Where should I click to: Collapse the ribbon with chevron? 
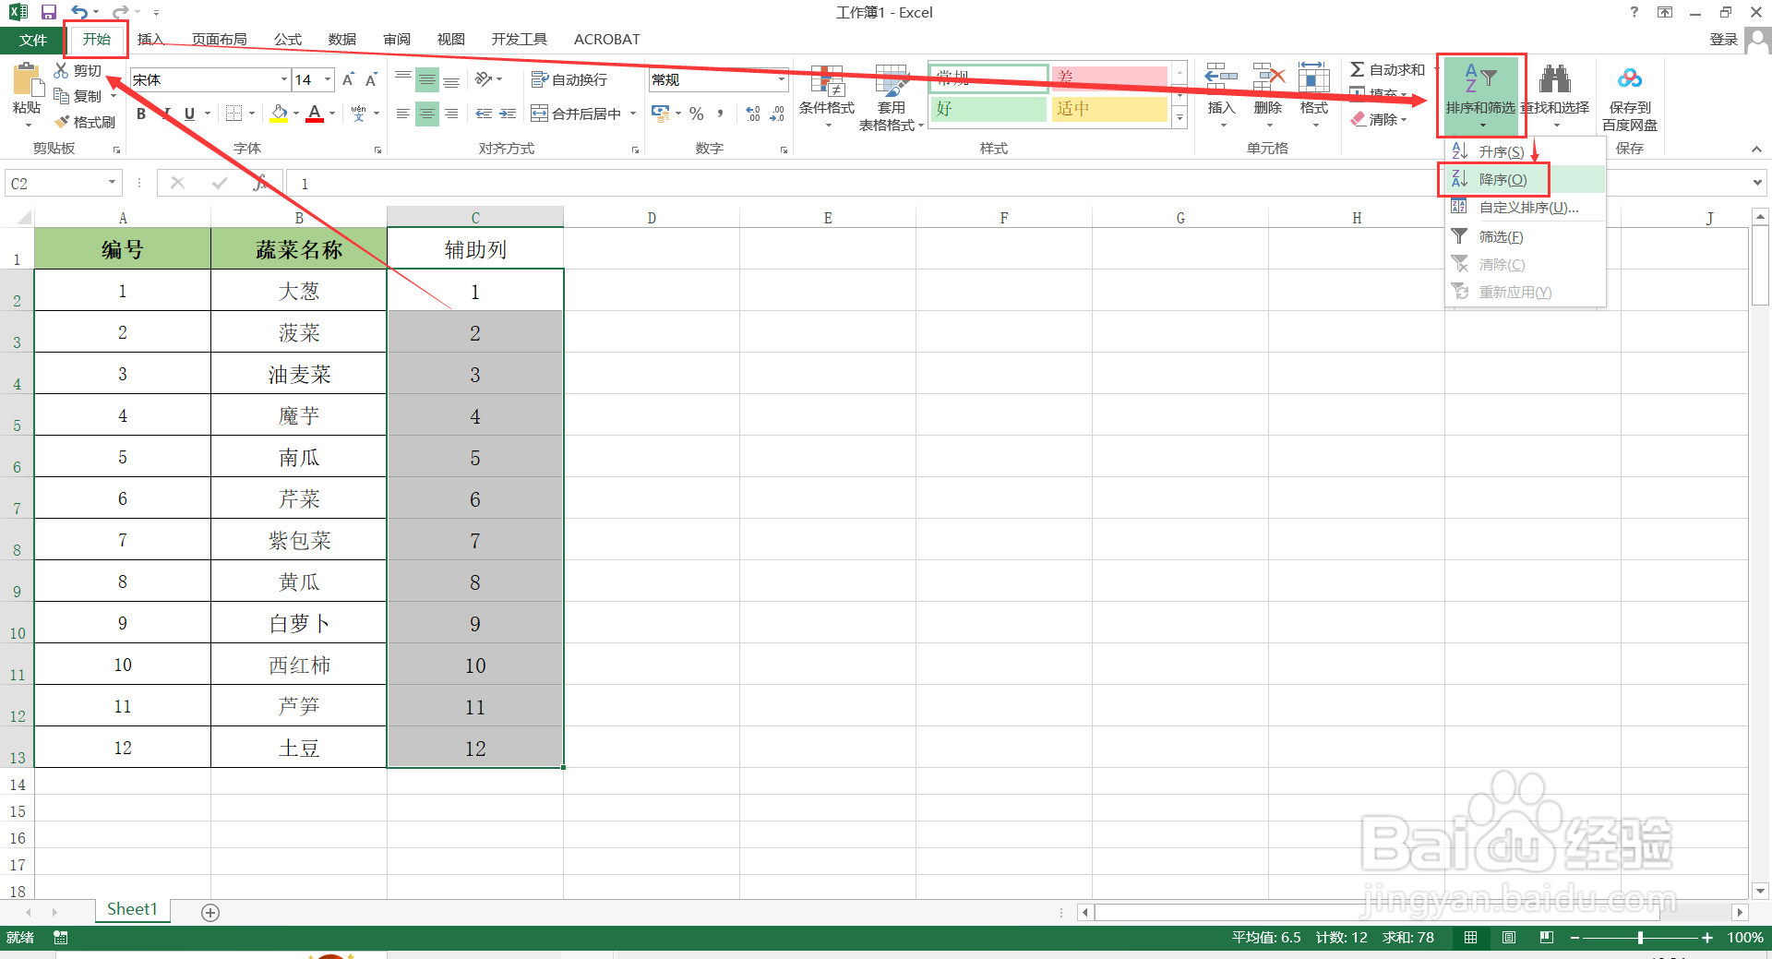[1756, 149]
